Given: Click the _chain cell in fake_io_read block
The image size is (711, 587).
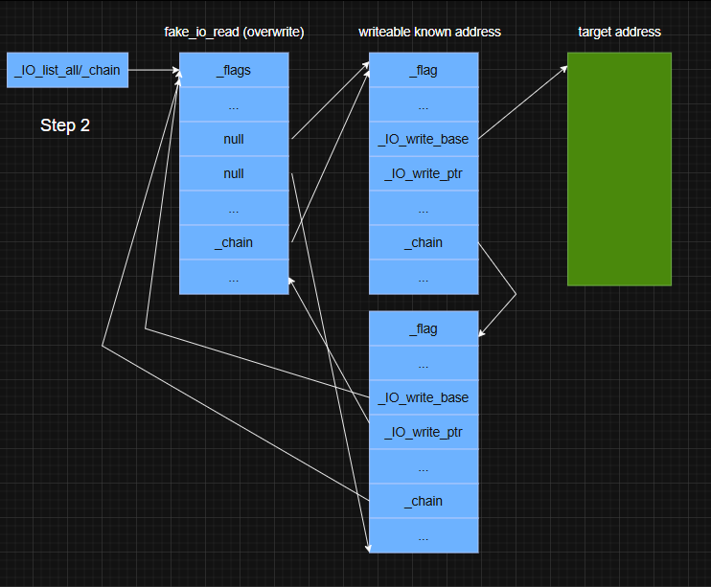Looking at the screenshot, I should coord(234,242).
